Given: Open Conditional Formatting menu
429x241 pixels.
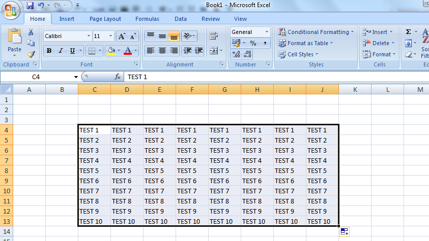Looking at the screenshot, I should point(316,32).
